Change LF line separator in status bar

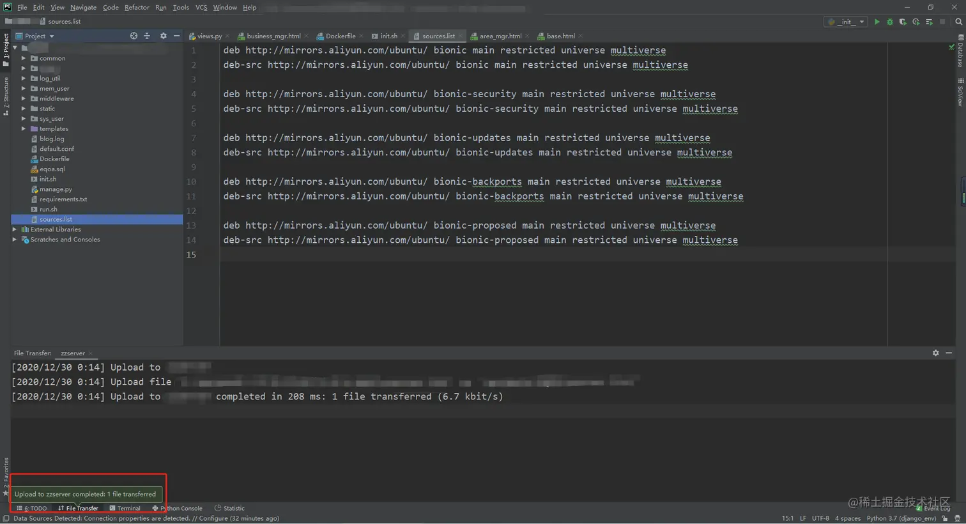tap(803, 518)
